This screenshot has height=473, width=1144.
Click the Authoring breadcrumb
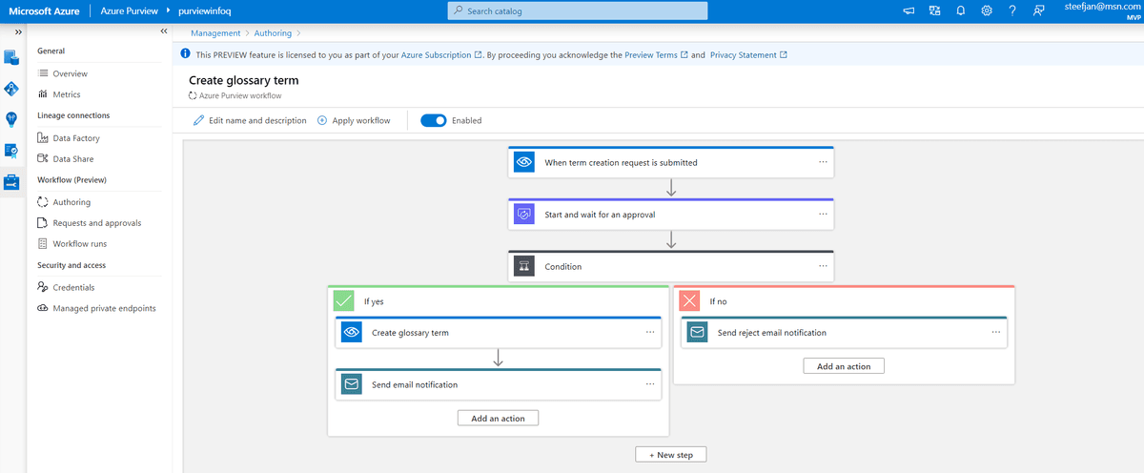(273, 33)
